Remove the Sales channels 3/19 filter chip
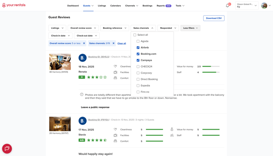273x156 pixels. tap(114, 43)
